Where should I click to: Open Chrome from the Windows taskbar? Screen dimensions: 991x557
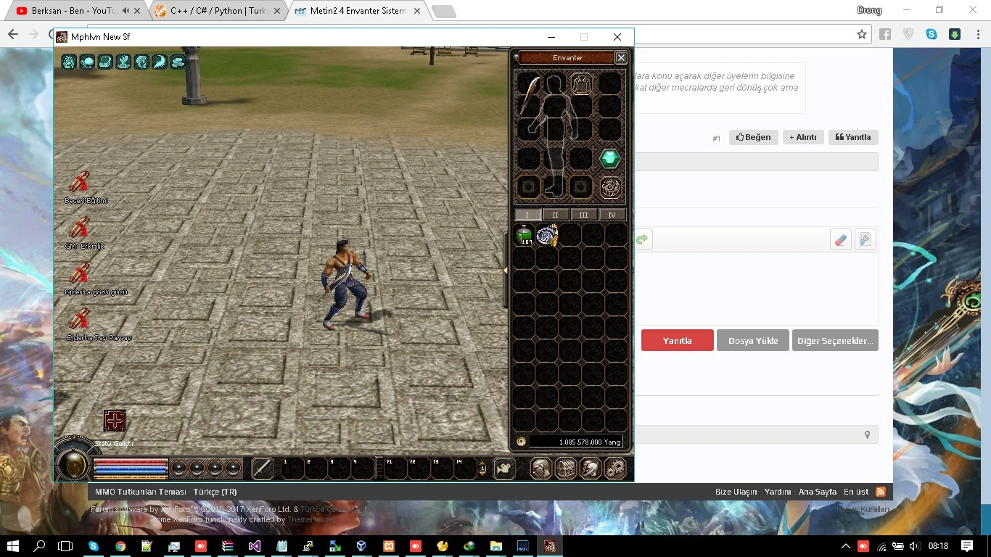click(x=120, y=545)
